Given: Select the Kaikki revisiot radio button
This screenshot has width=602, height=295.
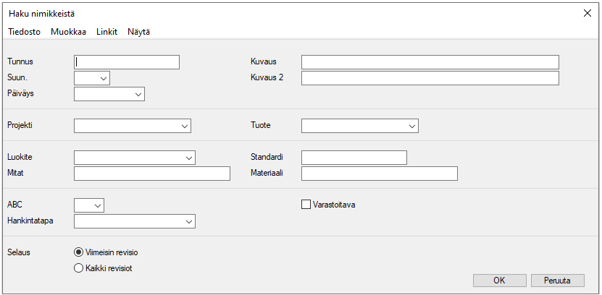Looking at the screenshot, I should 79,268.
